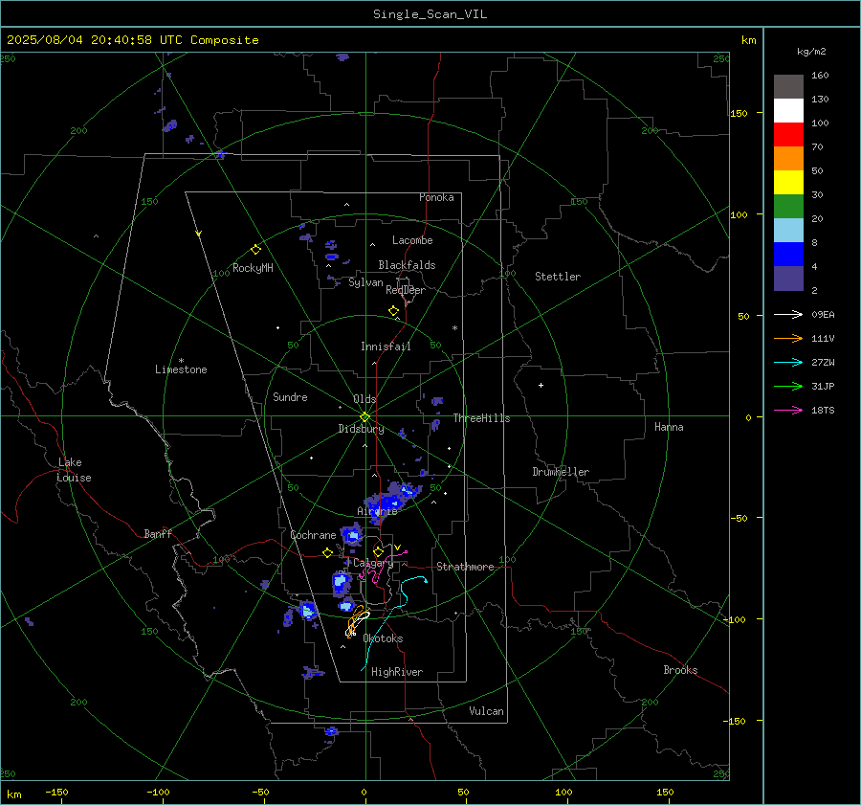Click the yellow diamond at radar center
Image resolution: width=861 pixels, height=805 pixels.
pos(364,417)
